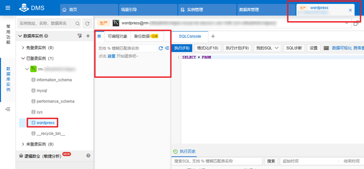
Task: Open the instance filter icon
Action: 80,36
